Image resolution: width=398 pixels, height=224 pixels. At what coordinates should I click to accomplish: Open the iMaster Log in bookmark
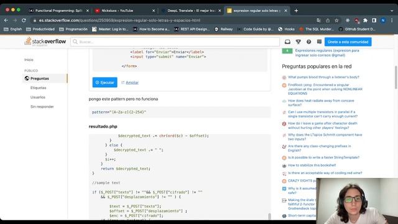[x=110, y=29]
